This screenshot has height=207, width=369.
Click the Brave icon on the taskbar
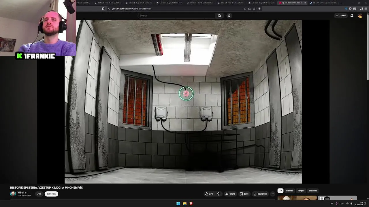191,204
